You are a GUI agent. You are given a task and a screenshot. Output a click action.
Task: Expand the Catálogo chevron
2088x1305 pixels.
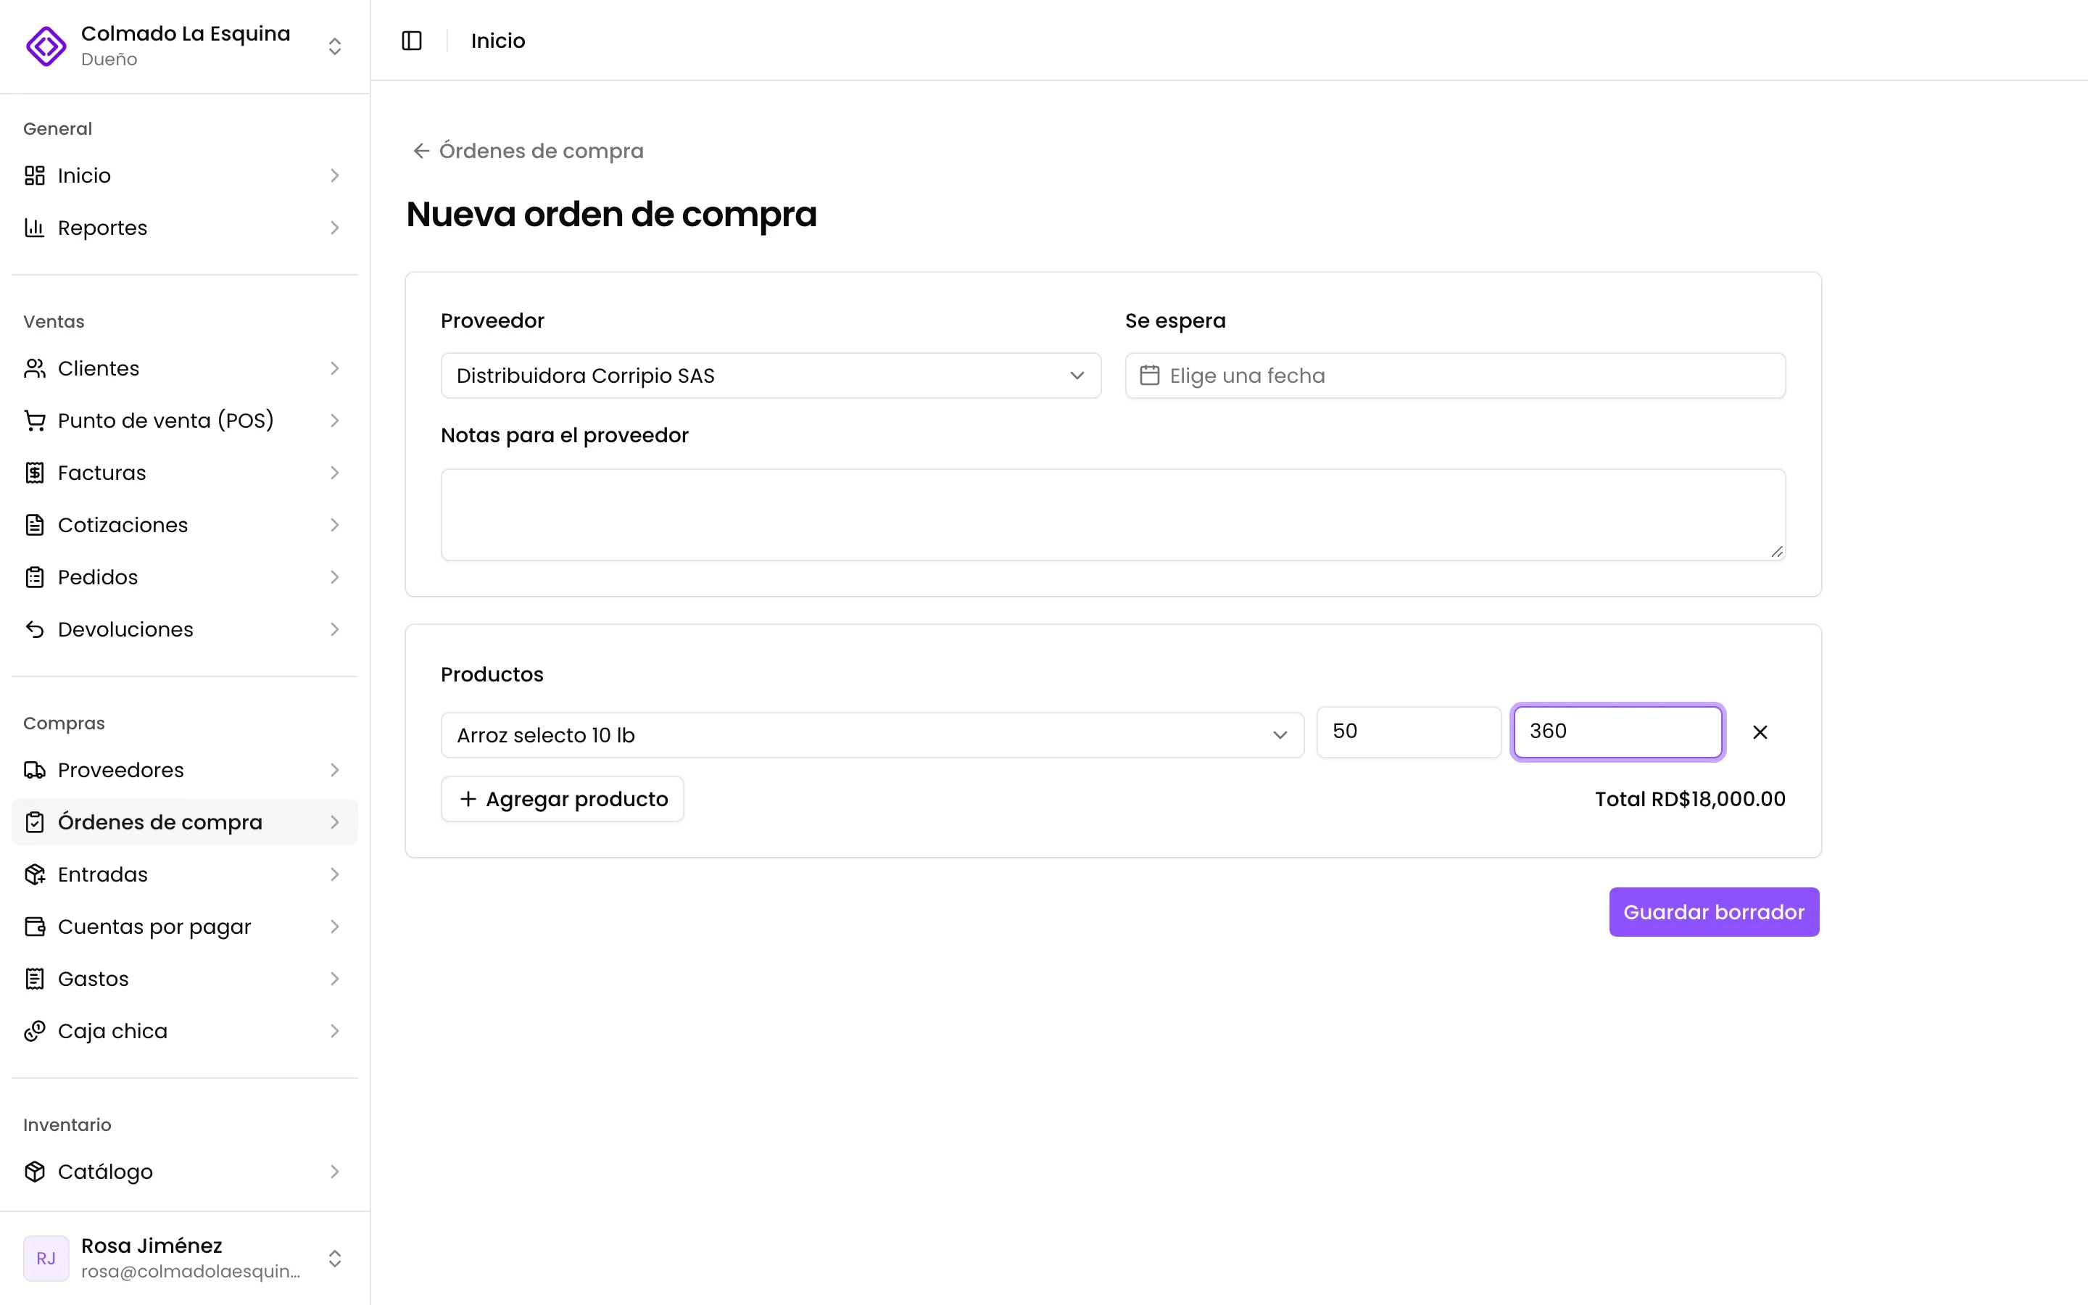pos(335,1171)
